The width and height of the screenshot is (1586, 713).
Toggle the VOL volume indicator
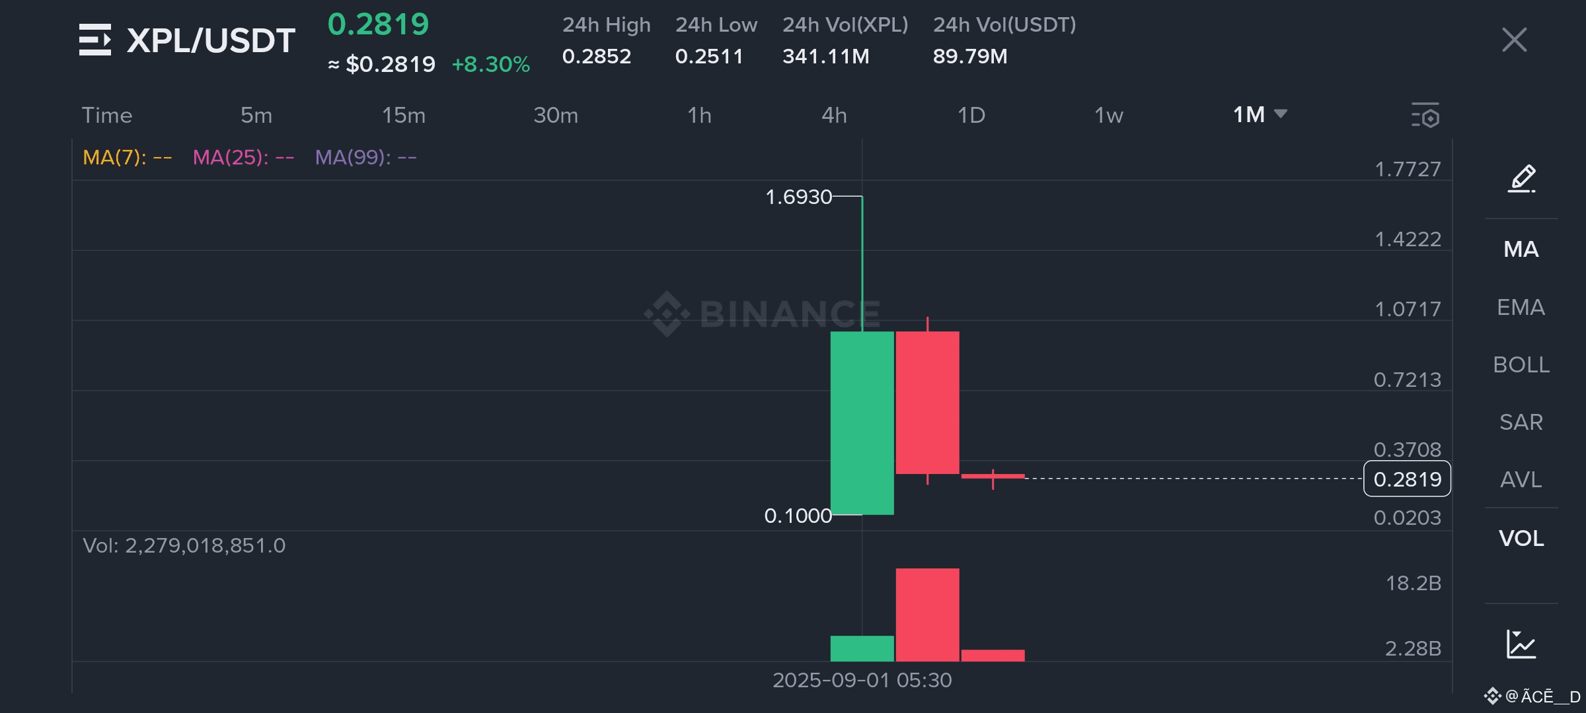[x=1521, y=538]
